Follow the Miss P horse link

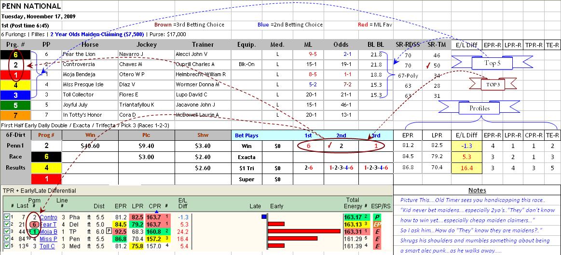coord(48,239)
